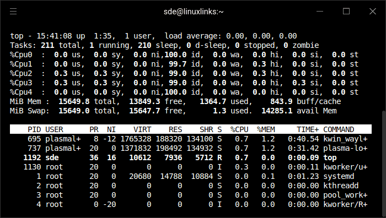The image size is (386, 218).
Task: Click the MiB Mem summary line
Action: coord(175,101)
